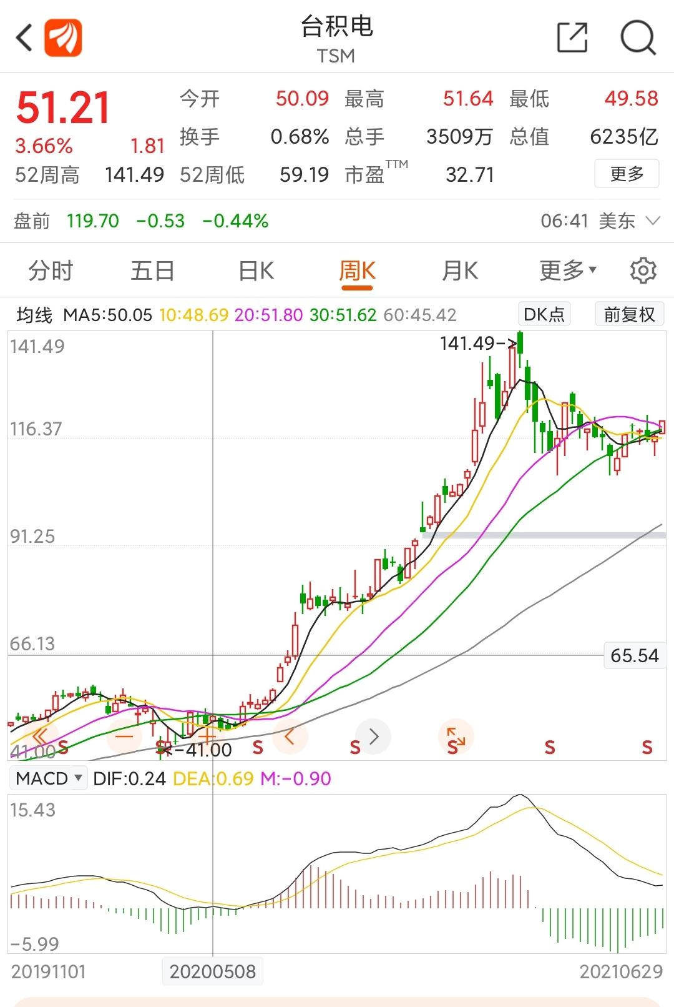Image resolution: width=674 pixels, height=1007 pixels.
Task: Tap the 更多 button in quote details
Action: coord(627,174)
